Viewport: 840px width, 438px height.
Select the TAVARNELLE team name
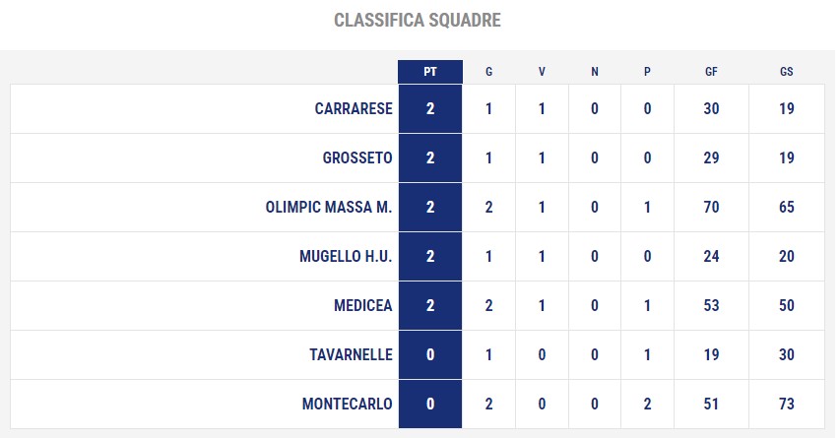[x=351, y=355]
